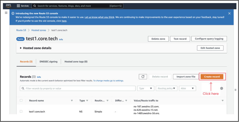The height and width of the screenshot is (122, 239).
Task: Expand Hosted zone details
Action: [x=21, y=48]
